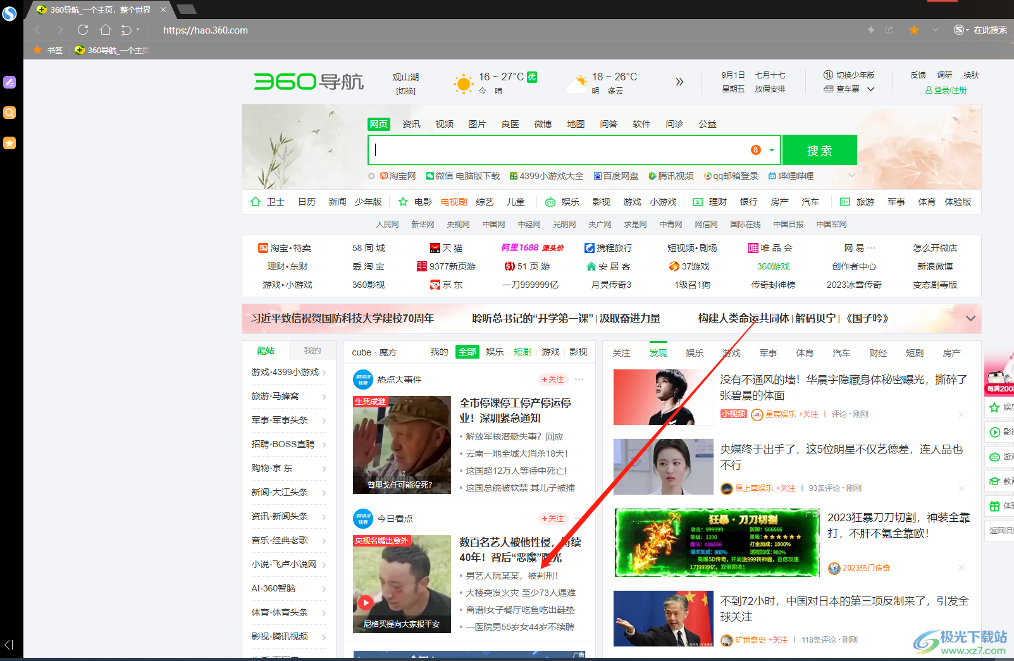Open a new browser tab

(x=187, y=9)
